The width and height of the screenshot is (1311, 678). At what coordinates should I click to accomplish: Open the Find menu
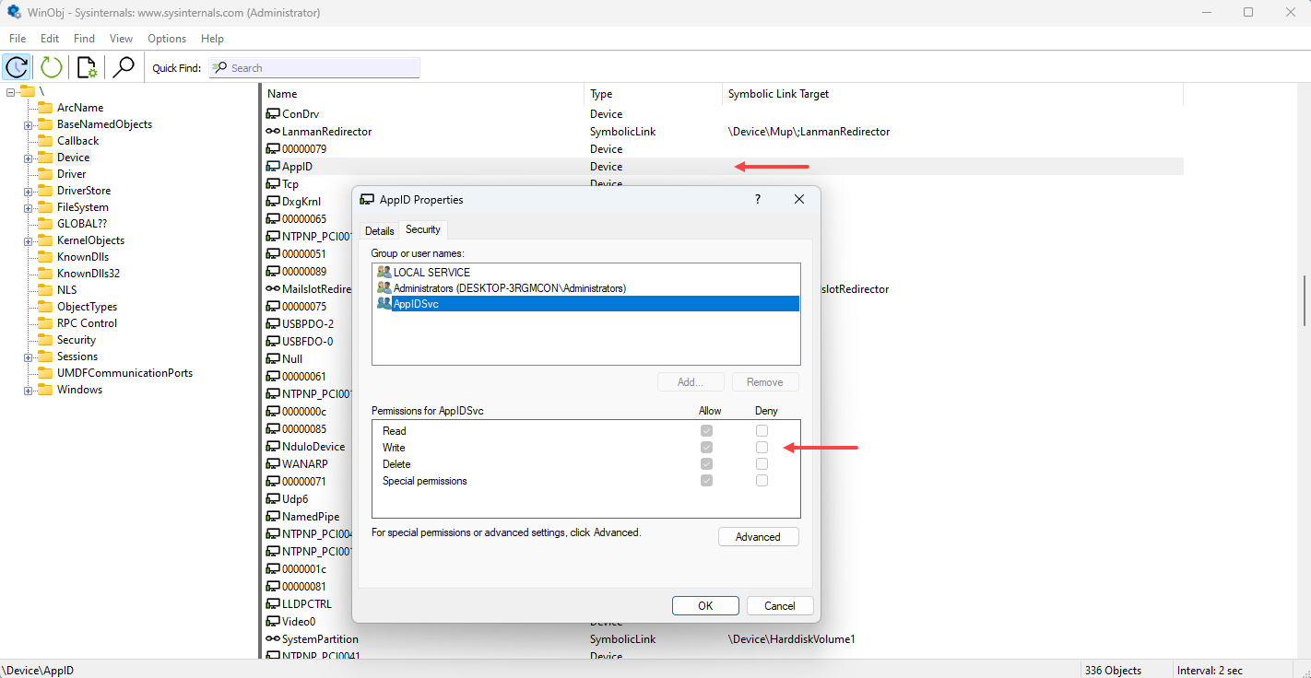[x=84, y=39]
